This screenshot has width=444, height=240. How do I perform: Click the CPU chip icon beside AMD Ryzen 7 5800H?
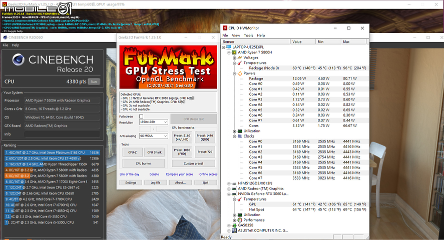(234, 52)
